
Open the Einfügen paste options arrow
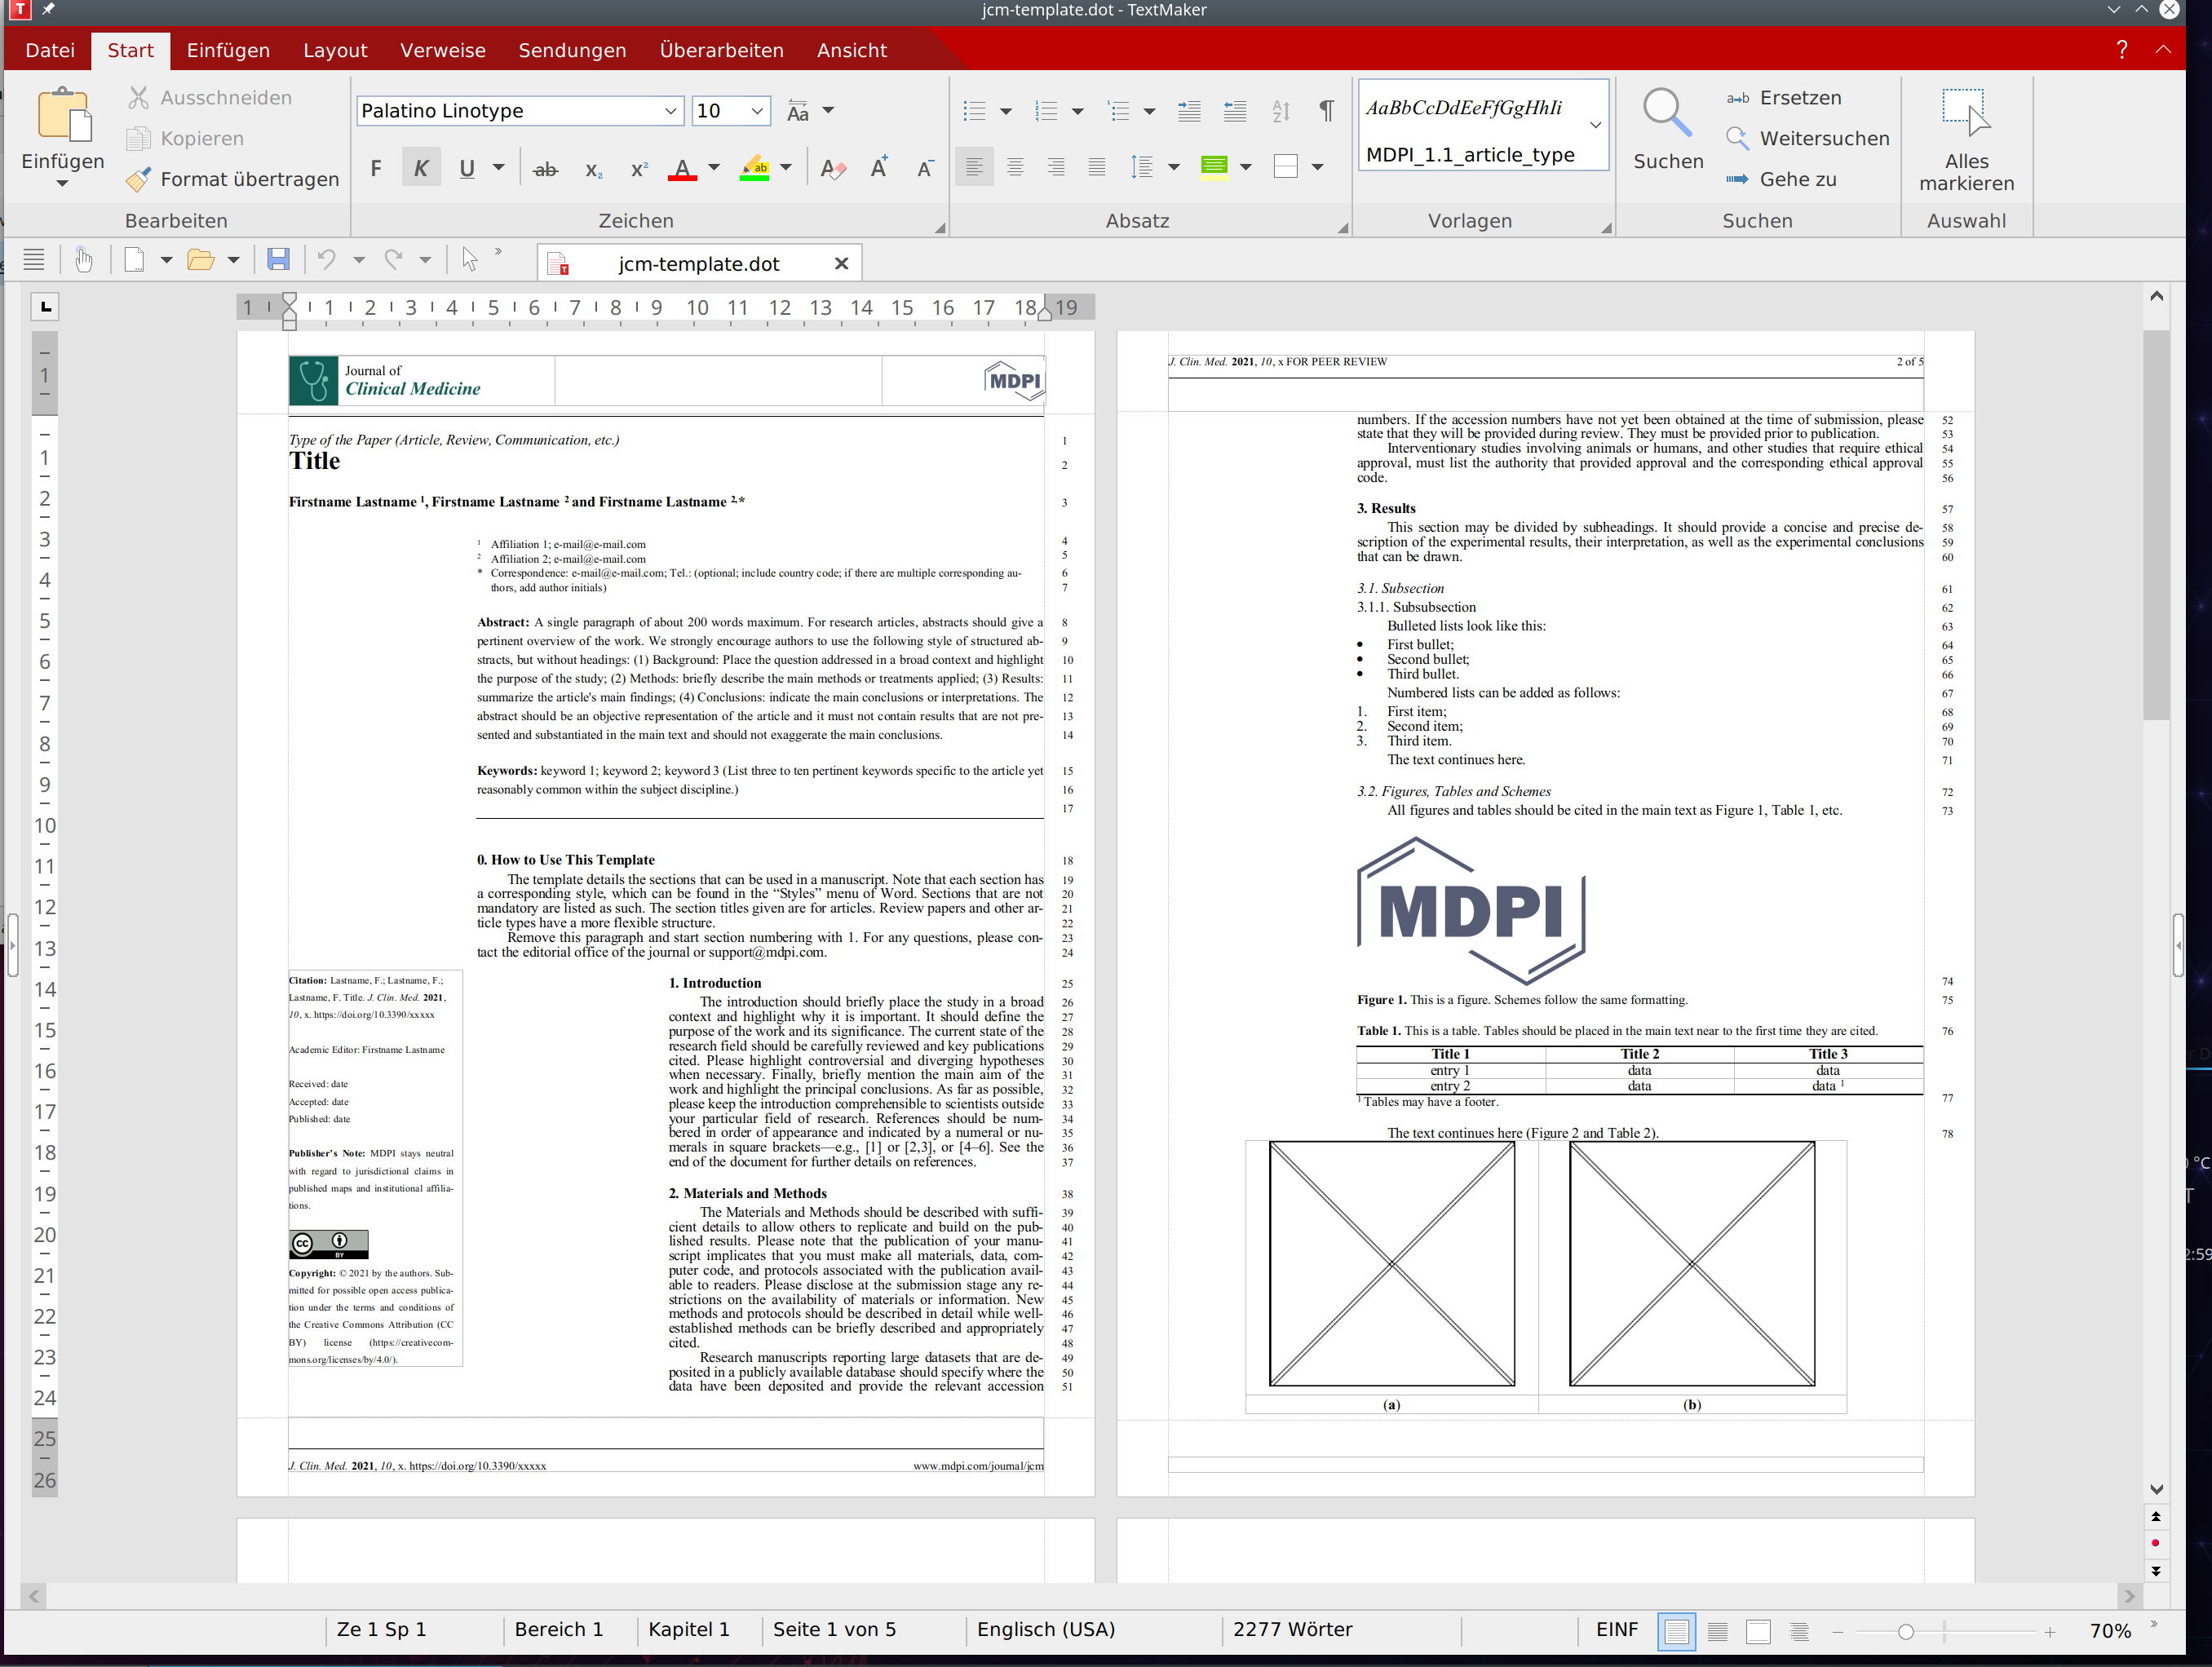[62, 183]
